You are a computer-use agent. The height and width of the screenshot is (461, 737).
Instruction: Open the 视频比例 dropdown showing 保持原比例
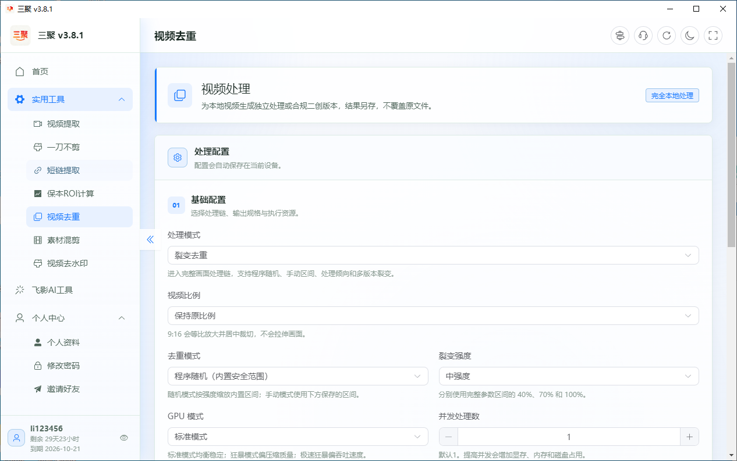[x=433, y=316]
